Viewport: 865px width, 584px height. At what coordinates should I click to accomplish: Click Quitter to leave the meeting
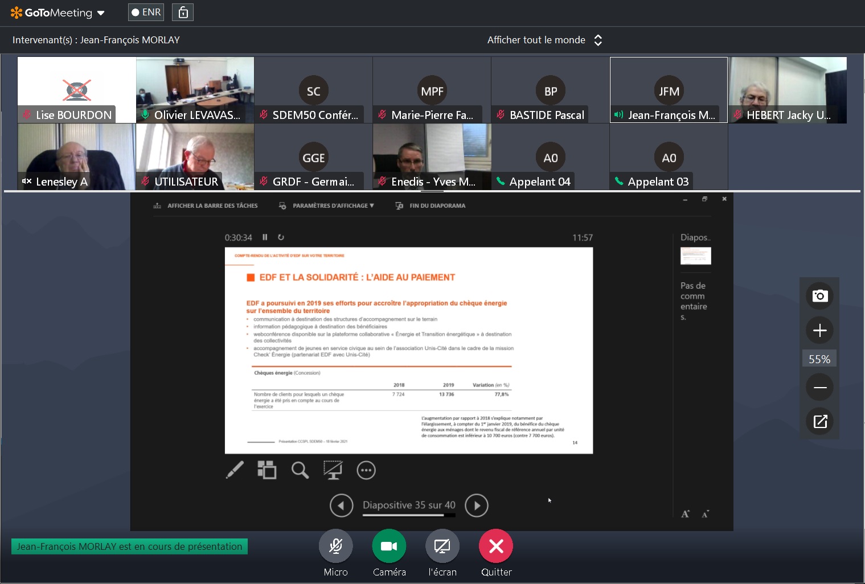(x=496, y=546)
